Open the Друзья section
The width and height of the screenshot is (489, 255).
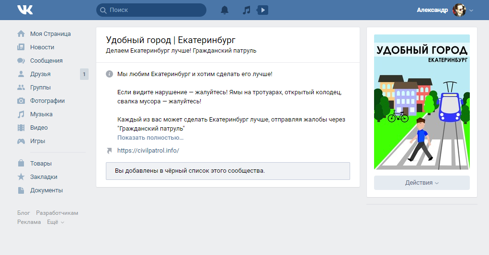coord(40,74)
